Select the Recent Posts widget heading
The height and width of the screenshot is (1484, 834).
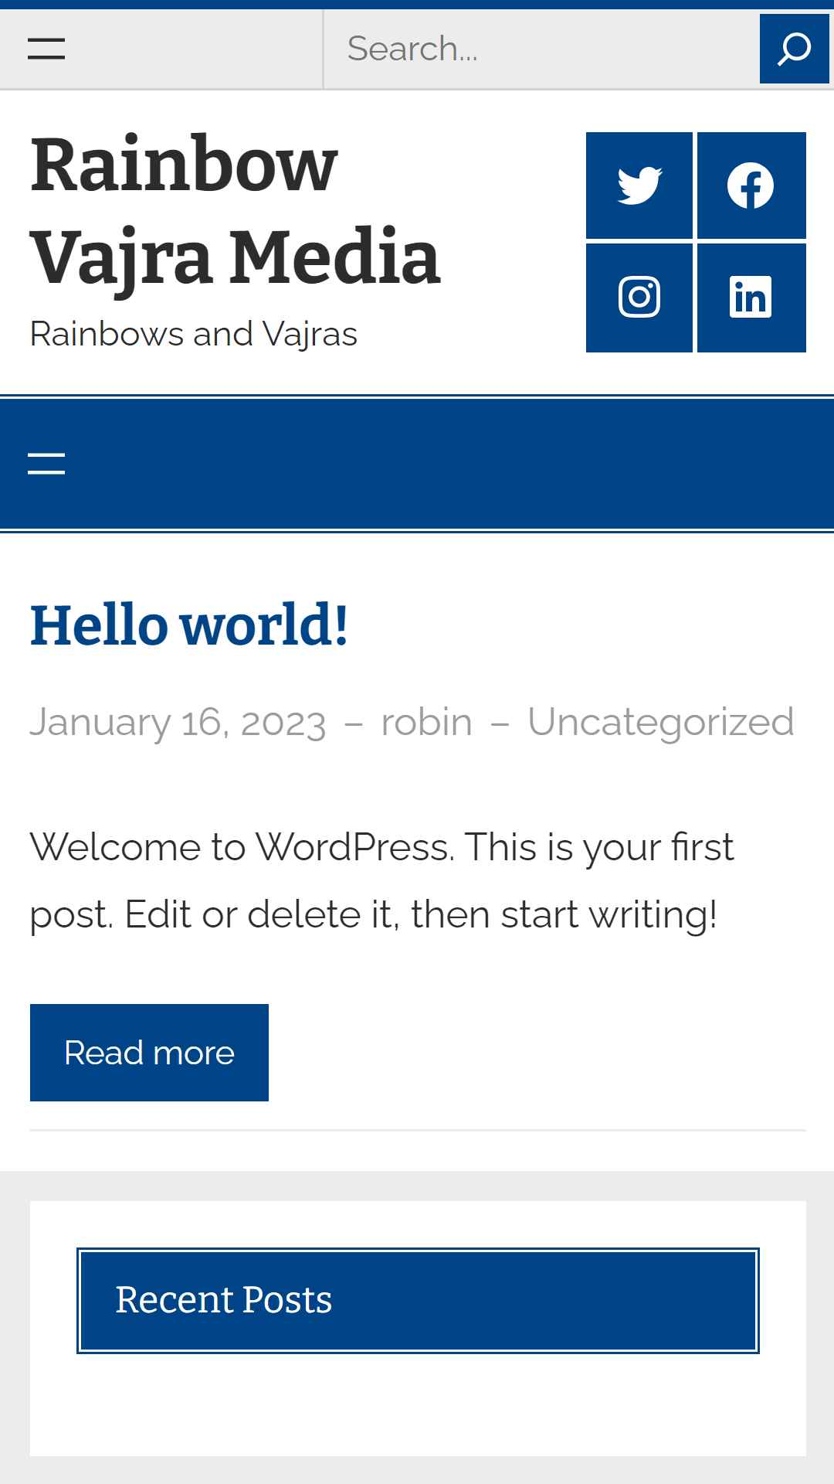418,1300
